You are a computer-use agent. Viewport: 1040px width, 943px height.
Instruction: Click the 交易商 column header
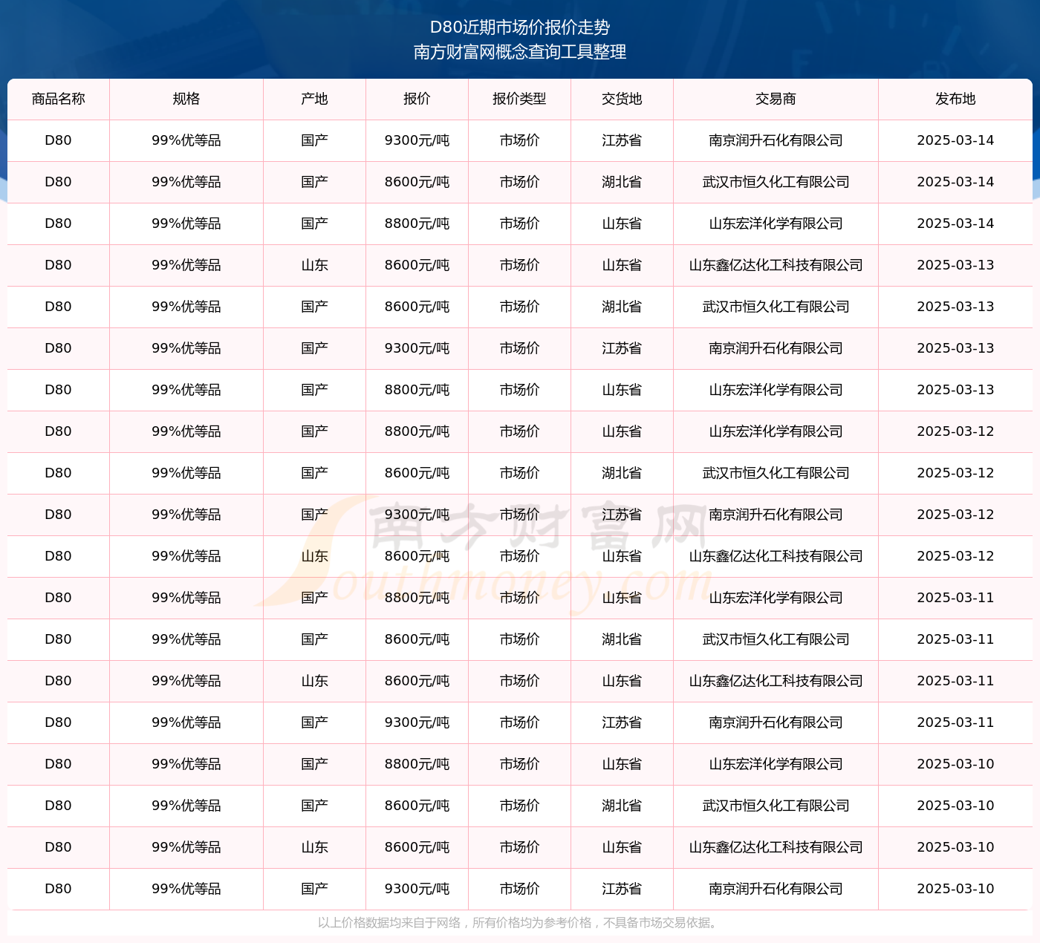pyautogui.click(x=776, y=99)
